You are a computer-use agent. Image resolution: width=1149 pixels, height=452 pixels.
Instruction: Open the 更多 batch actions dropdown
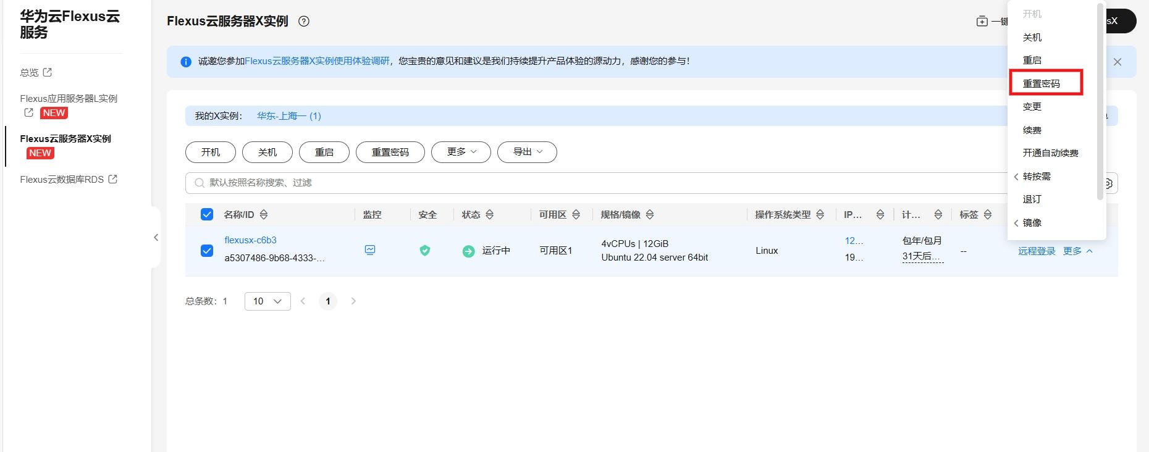click(461, 152)
